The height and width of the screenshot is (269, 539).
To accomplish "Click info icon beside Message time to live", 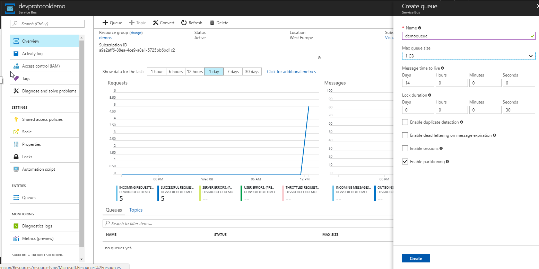I will tap(443, 68).
